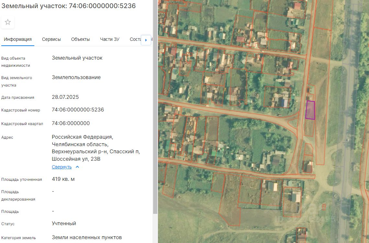
Task: Open the Информация tab
Action: 18,39
